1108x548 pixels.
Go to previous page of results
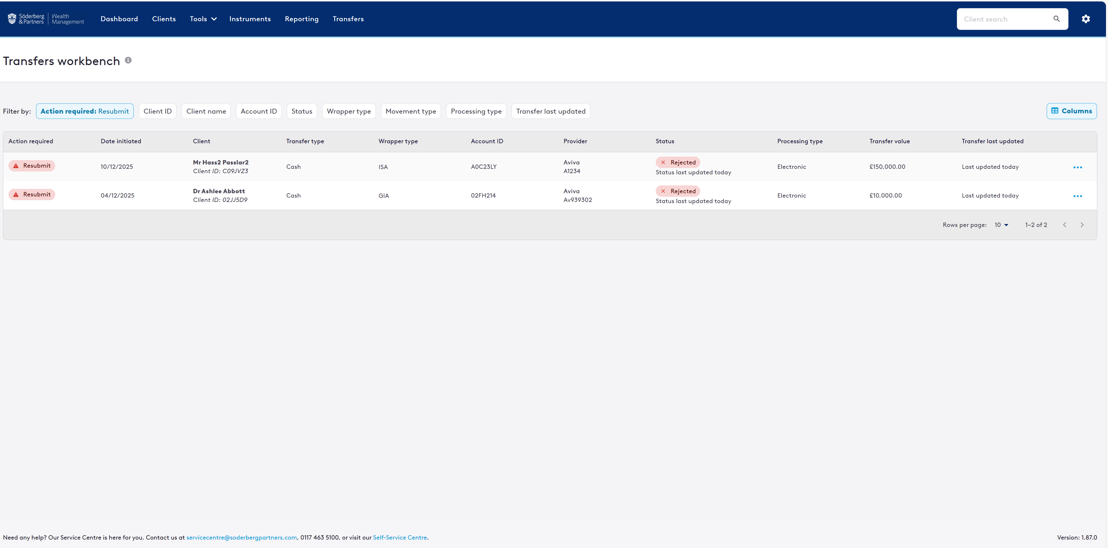pos(1065,225)
